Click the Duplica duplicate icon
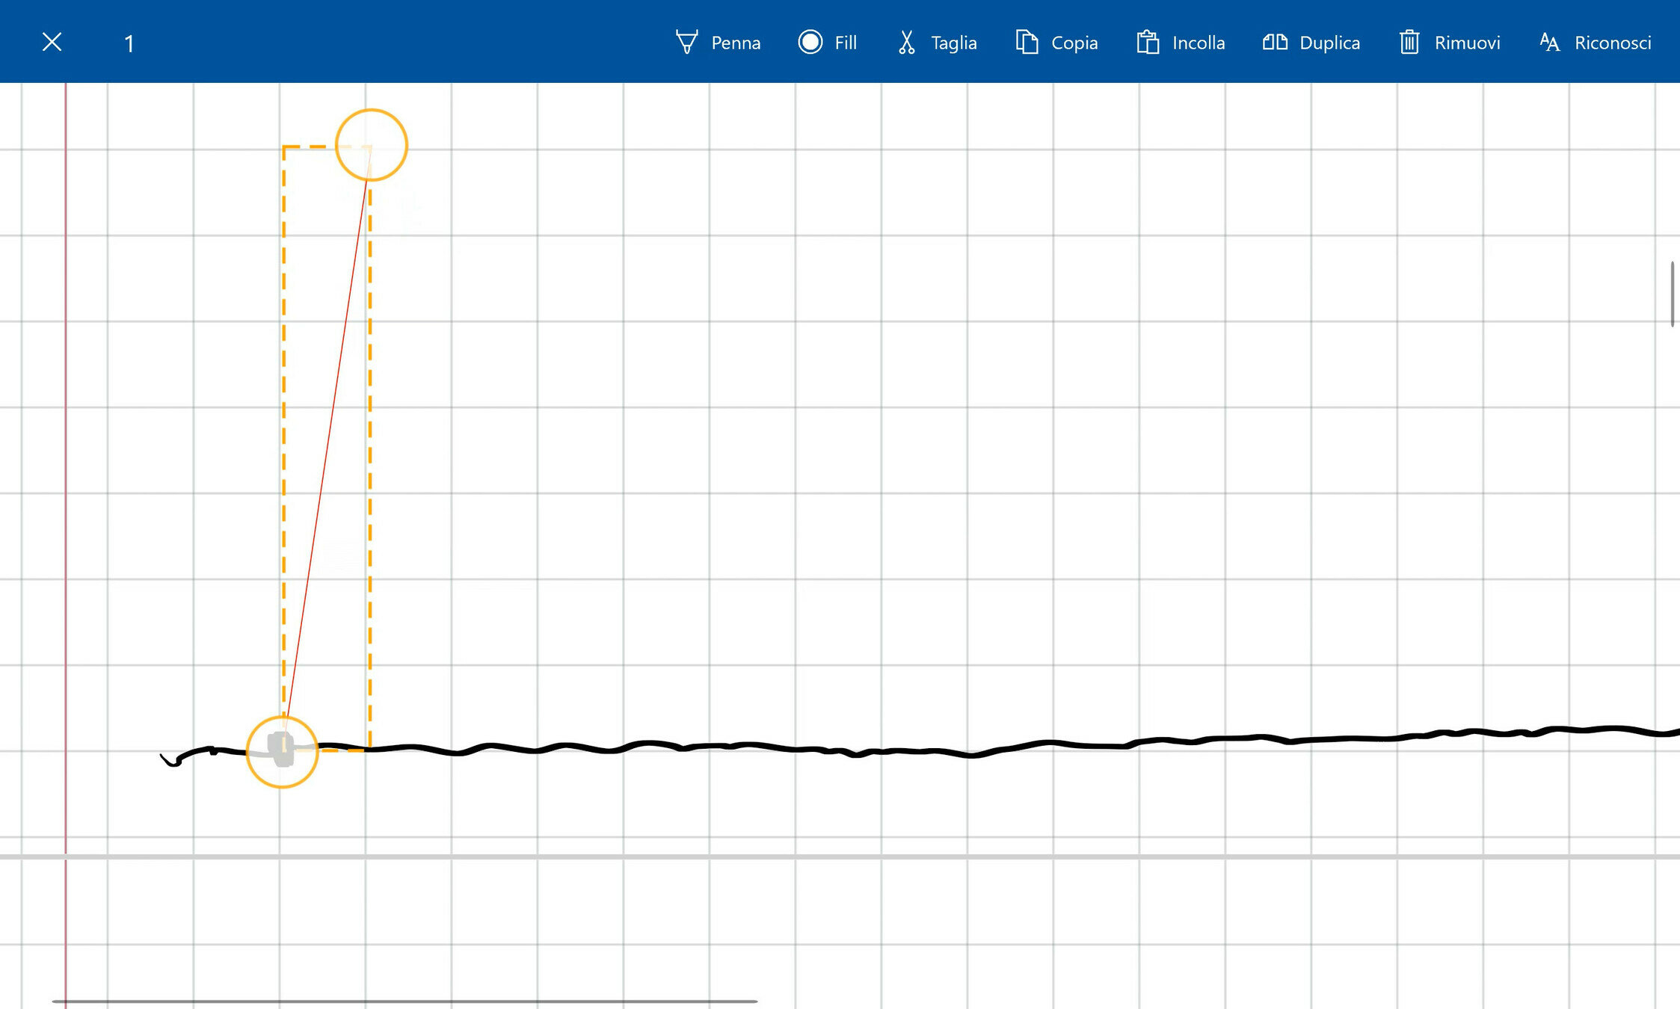The width and height of the screenshot is (1680, 1009). tap(1275, 42)
